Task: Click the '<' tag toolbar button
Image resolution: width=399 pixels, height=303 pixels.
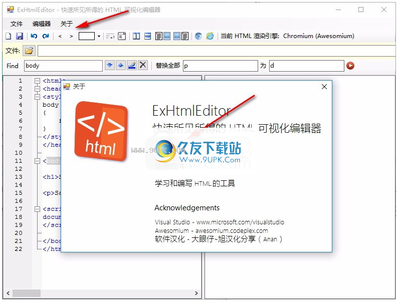Action: tap(60, 36)
